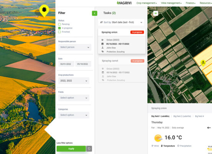Open the Crop management menu
The width and height of the screenshot is (212, 154).
point(146,3)
